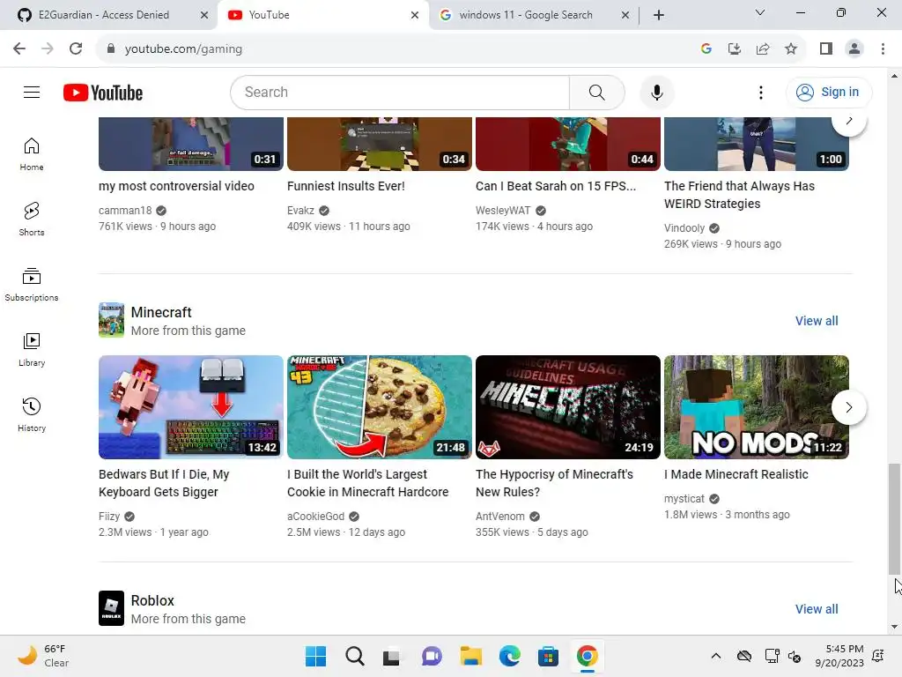Click the page vertical scrollbar thumb
The image size is (902, 677).
[x=894, y=518]
